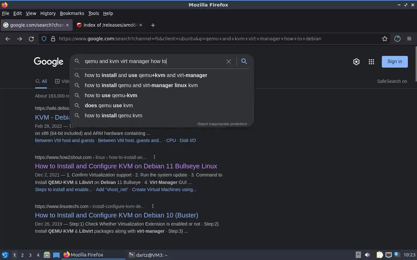Close the Index of /releases tab

coord(141,25)
